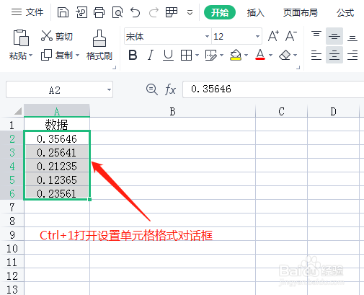Expand the draw border dropdown arrow
Screen dimensions: 364x295
tap(221, 56)
